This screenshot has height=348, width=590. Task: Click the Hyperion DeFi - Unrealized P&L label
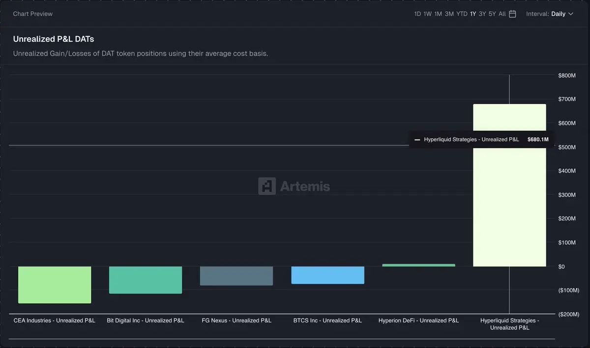tap(419, 321)
